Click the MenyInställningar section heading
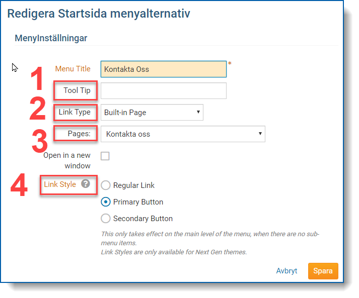The width and height of the screenshot is (359, 298). [51, 38]
